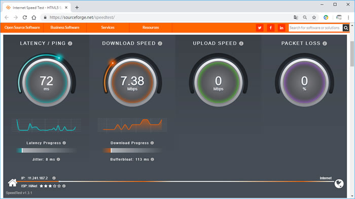Click the IP address 11.241.187.2
The image size is (355, 199).
38,178
